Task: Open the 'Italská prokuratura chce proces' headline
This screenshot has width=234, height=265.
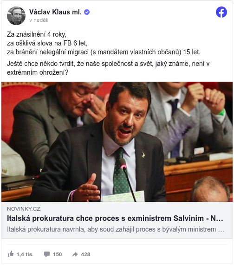Action: pos(115,218)
